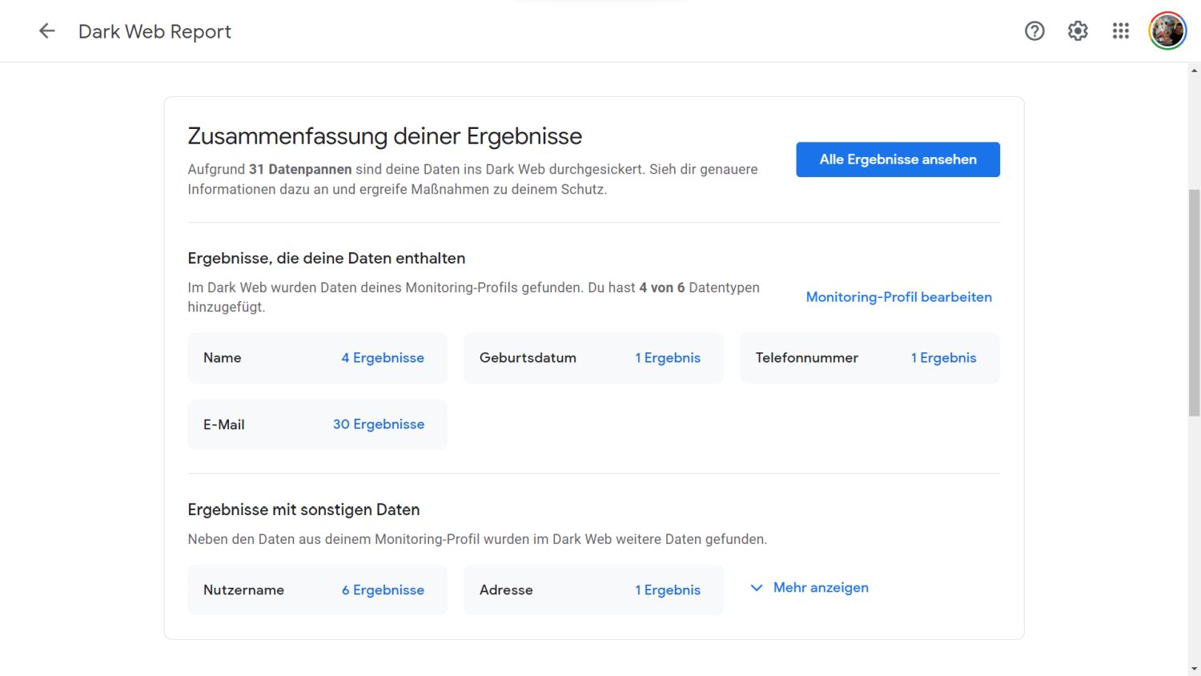Click the scrollbar down arrow
This screenshot has width=1201, height=676.
coord(1194,669)
